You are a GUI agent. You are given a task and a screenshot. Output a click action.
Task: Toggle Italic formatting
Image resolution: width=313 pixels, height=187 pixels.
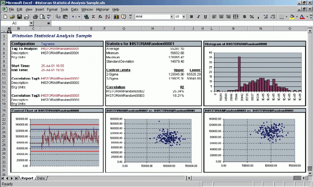(x=198, y=17)
